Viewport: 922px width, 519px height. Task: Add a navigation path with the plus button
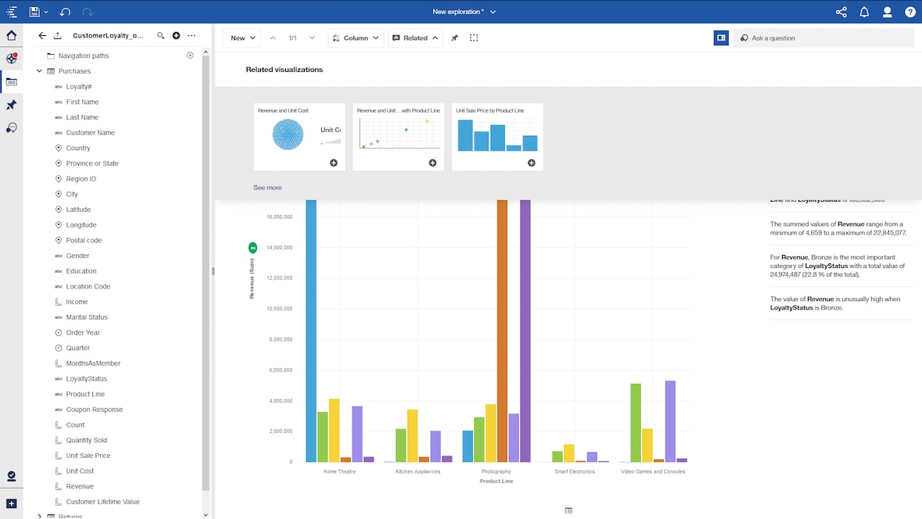[190, 55]
